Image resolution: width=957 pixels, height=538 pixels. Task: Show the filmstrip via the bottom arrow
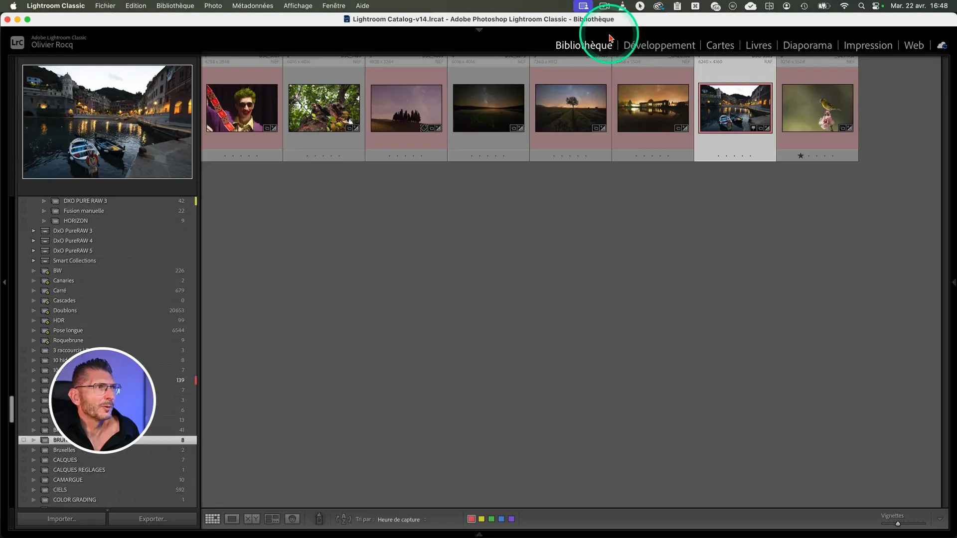pos(479,535)
